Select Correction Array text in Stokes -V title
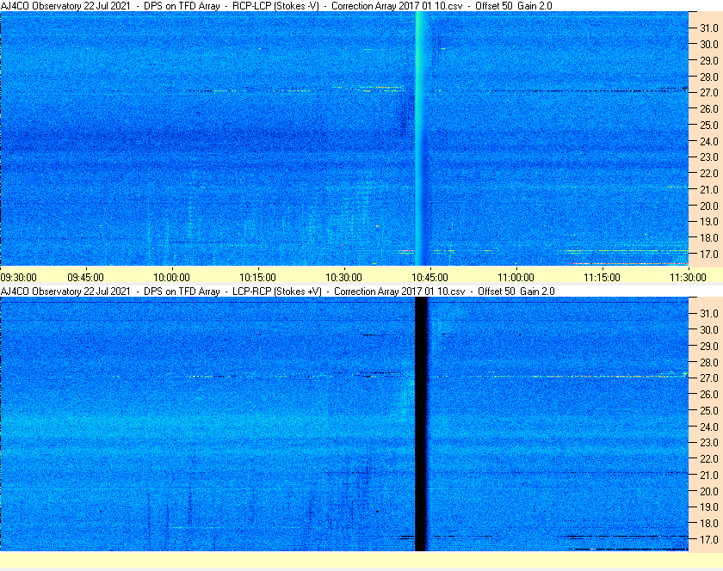The width and height of the screenshot is (723, 571). pos(397,6)
